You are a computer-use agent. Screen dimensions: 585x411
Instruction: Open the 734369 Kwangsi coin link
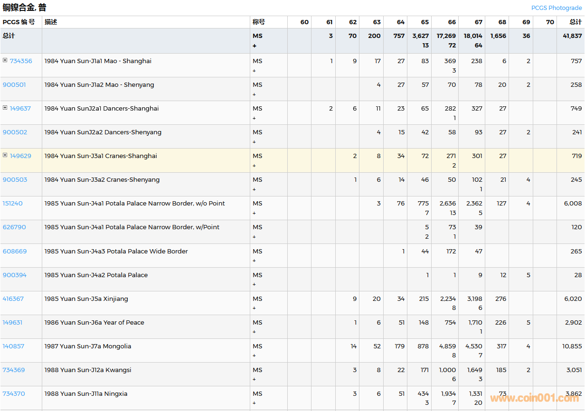14,370
